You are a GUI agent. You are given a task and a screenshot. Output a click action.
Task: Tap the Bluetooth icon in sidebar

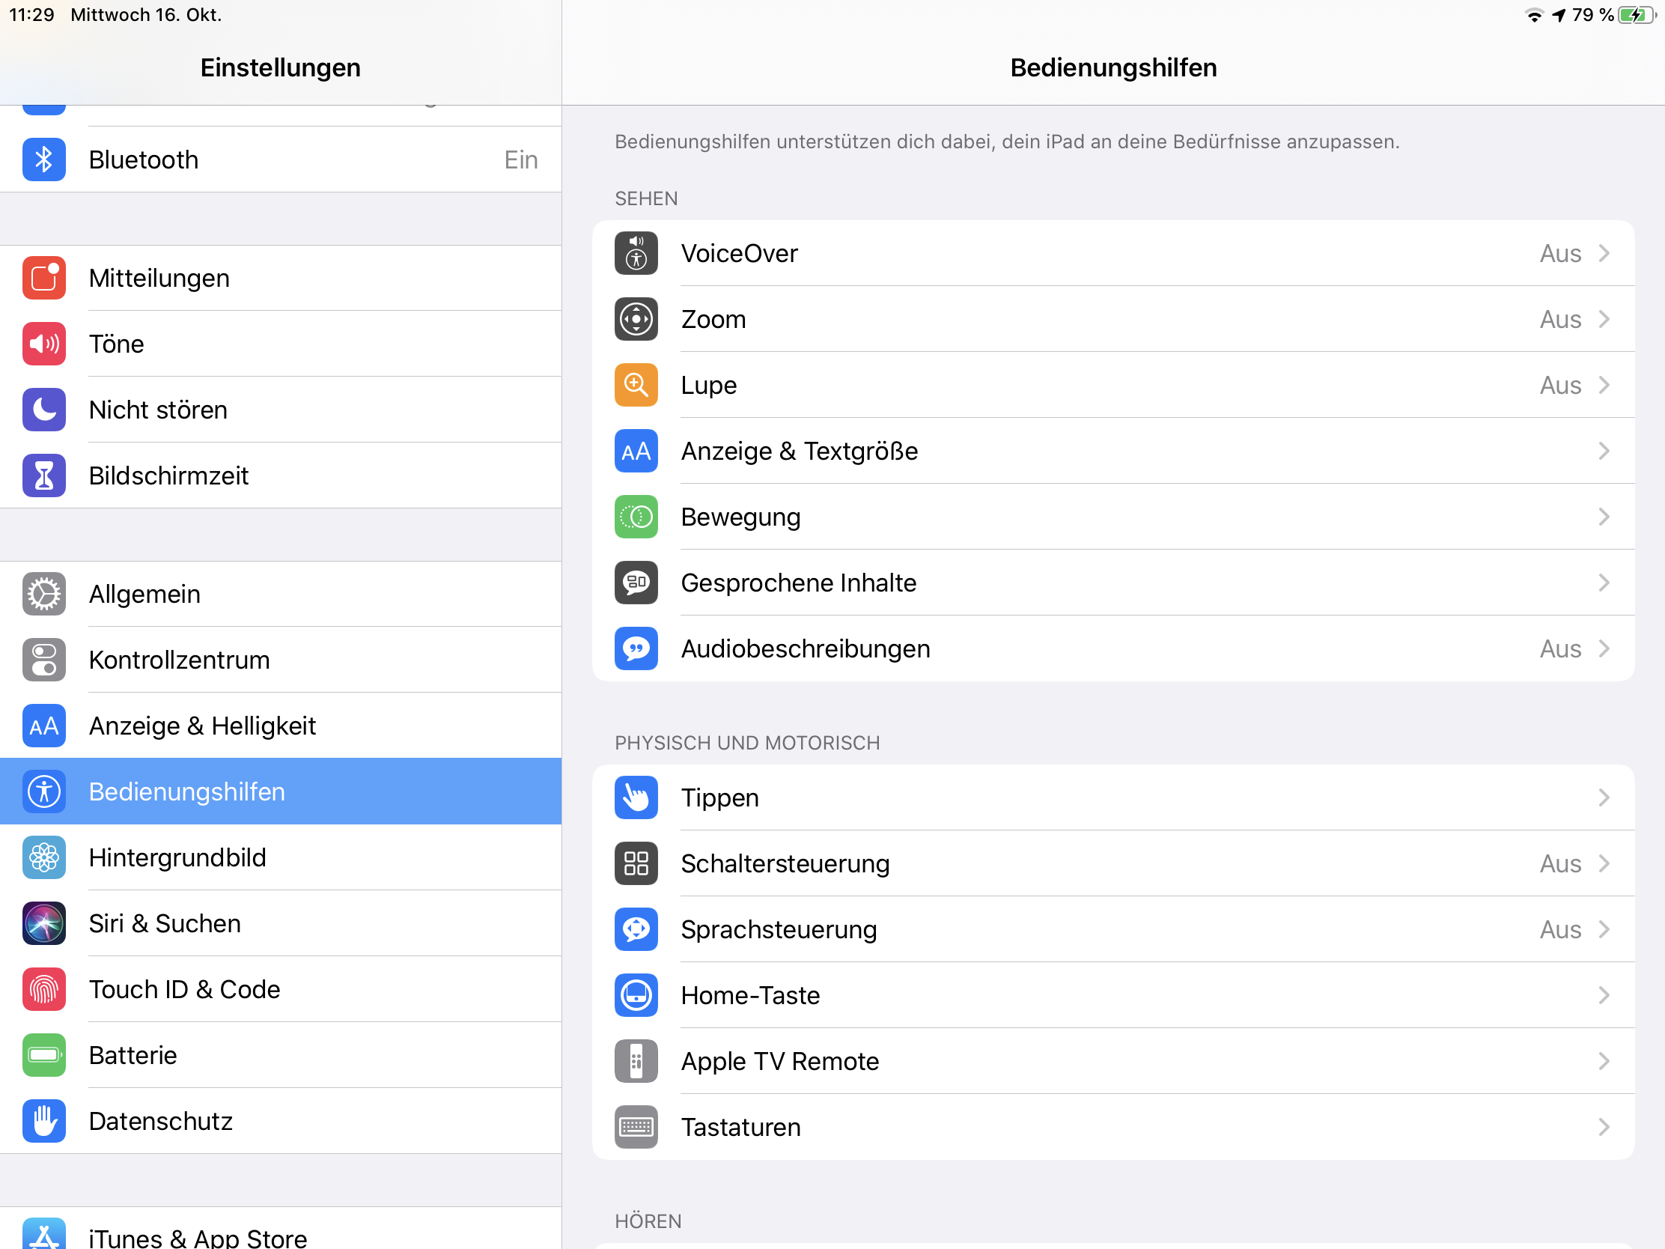pos(43,159)
